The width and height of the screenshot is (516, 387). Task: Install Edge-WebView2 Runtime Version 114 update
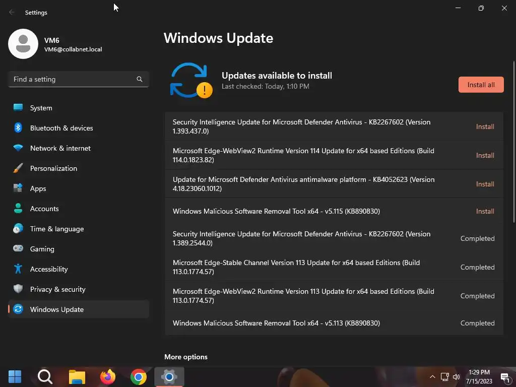[485, 155]
